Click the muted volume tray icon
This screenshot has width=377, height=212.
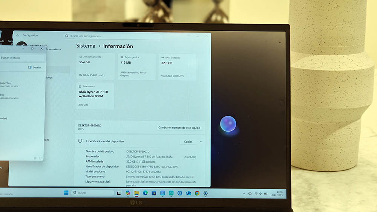click(x=261, y=194)
